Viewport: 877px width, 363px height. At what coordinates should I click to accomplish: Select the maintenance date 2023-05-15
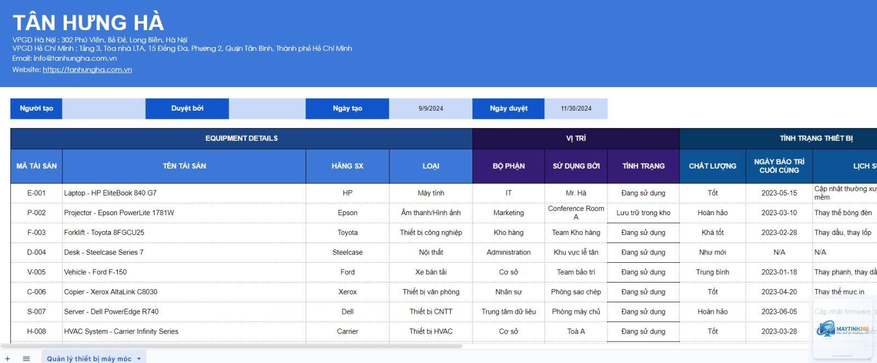(x=779, y=193)
